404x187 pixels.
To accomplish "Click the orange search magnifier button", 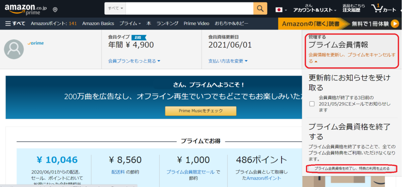I will point(260,9).
